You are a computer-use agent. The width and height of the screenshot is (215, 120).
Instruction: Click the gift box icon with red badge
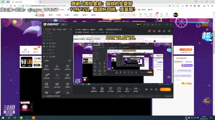pos(149,31)
